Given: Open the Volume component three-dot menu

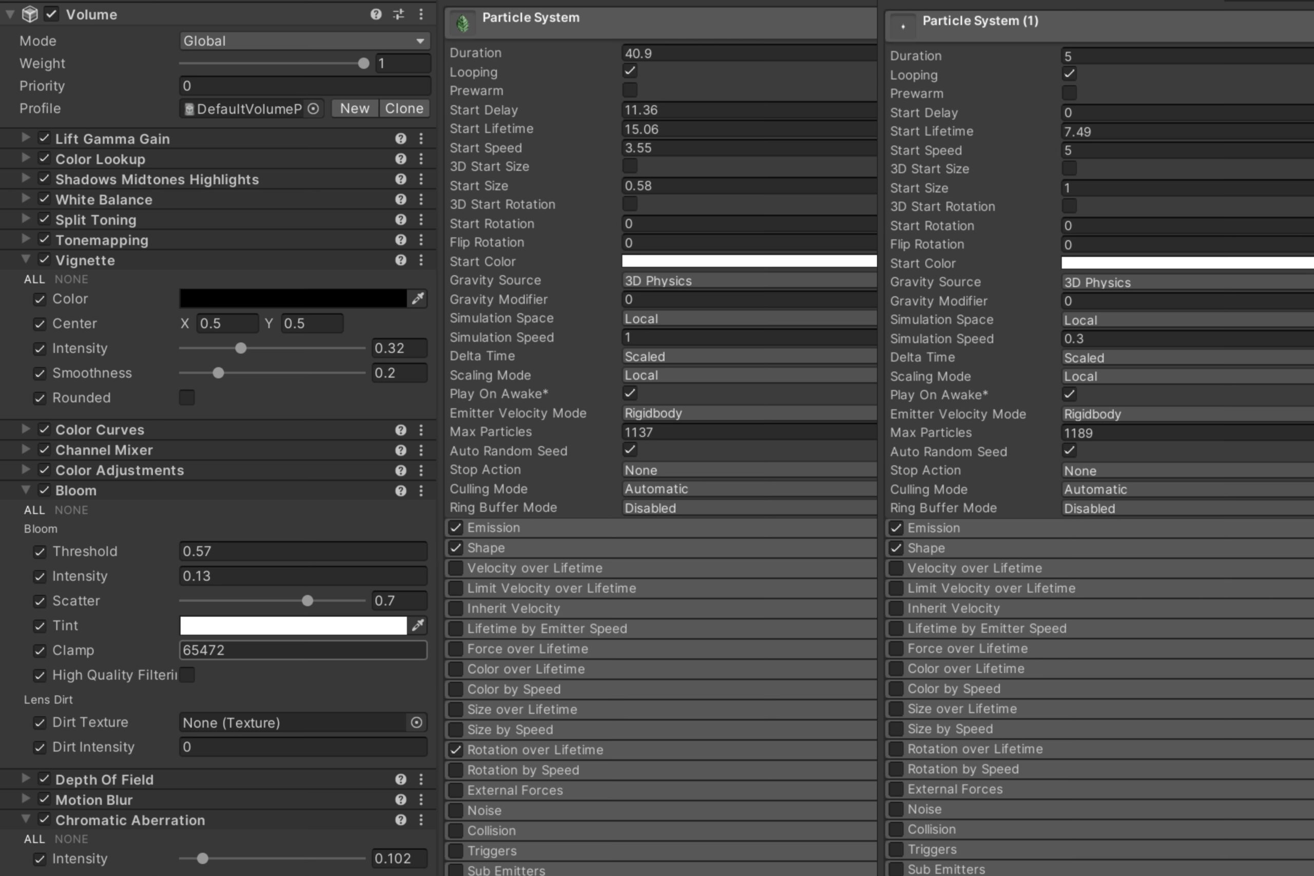Looking at the screenshot, I should click(x=420, y=14).
